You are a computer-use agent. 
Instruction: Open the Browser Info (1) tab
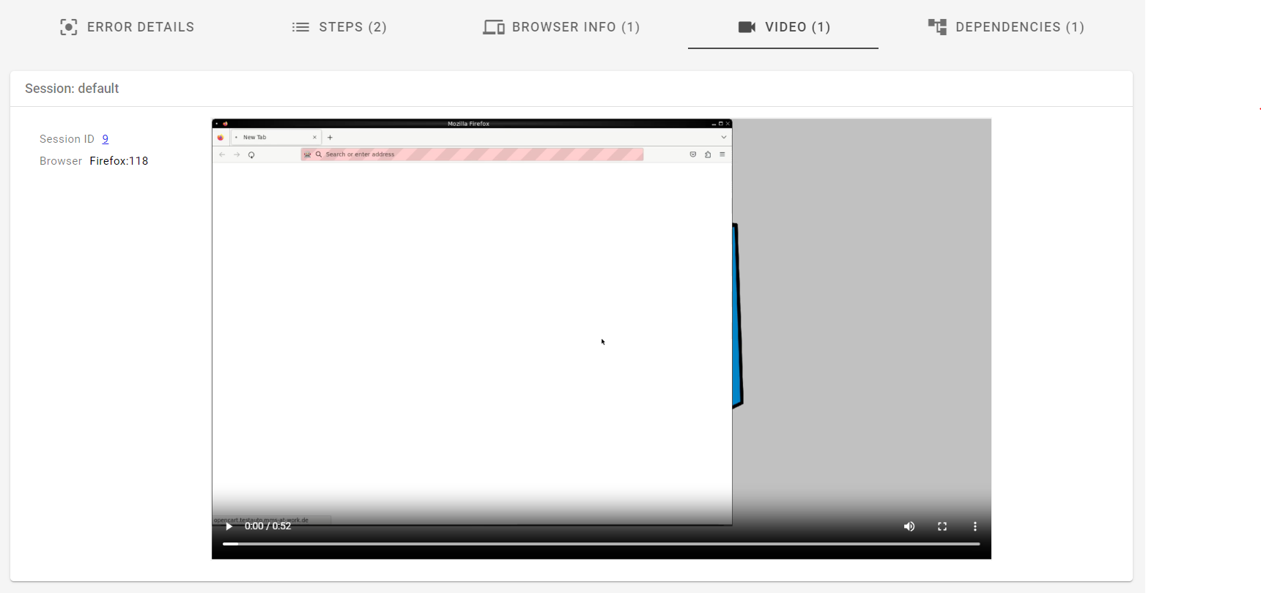point(561,27)
